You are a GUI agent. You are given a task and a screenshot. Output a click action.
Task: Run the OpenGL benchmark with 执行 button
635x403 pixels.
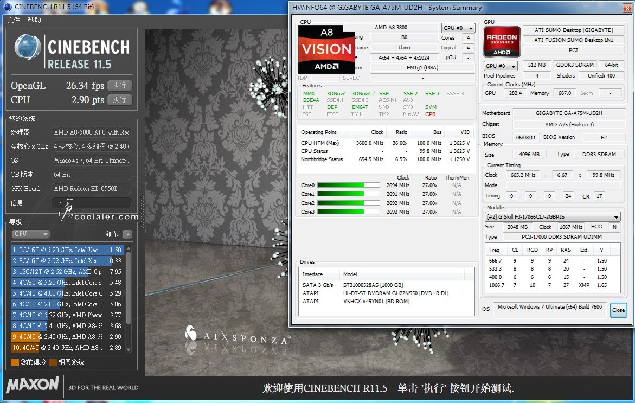pyautogui.click(x=119, y=86)
